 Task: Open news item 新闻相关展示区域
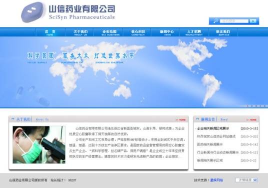coord(209,160)
